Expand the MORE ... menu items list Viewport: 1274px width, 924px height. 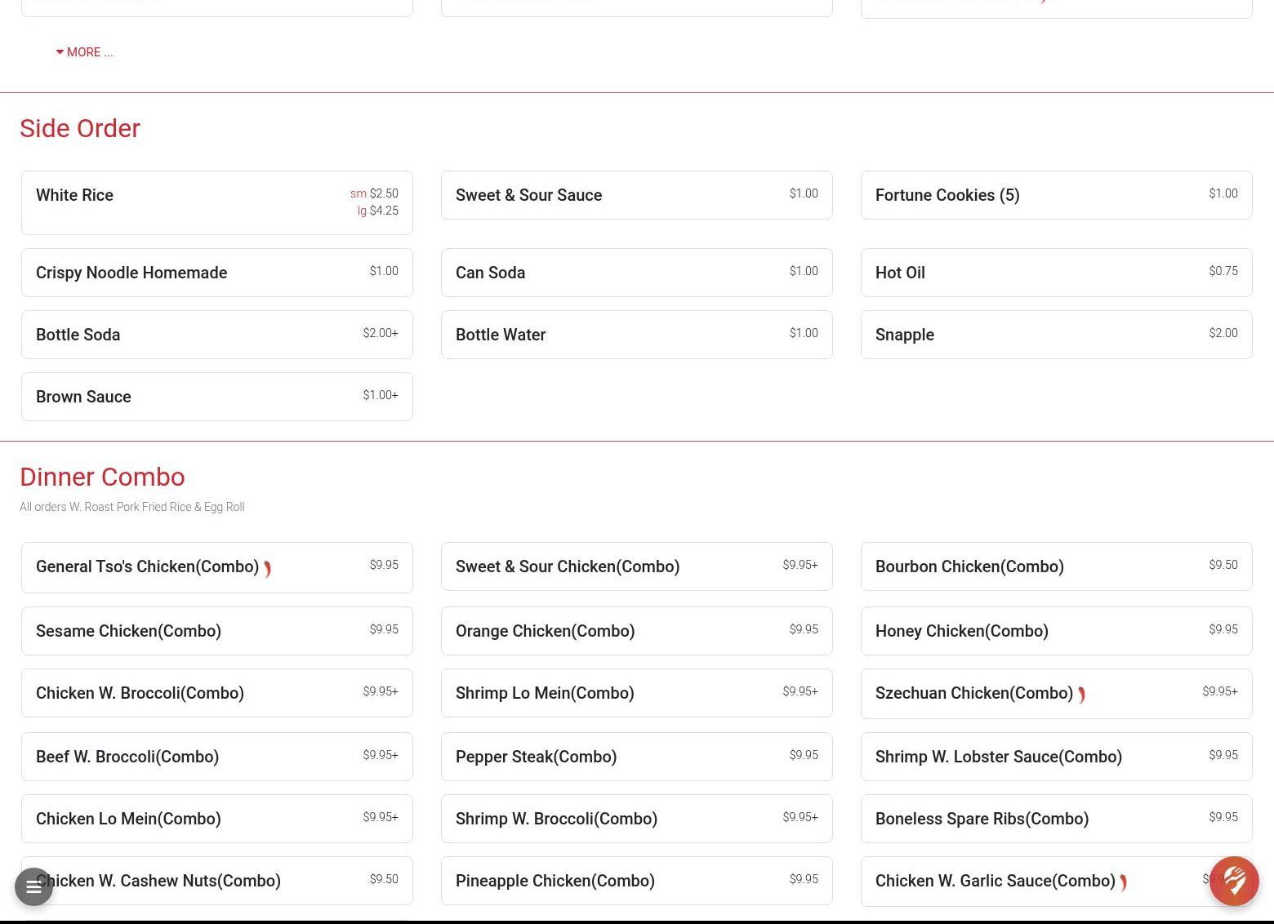point(84,52)
